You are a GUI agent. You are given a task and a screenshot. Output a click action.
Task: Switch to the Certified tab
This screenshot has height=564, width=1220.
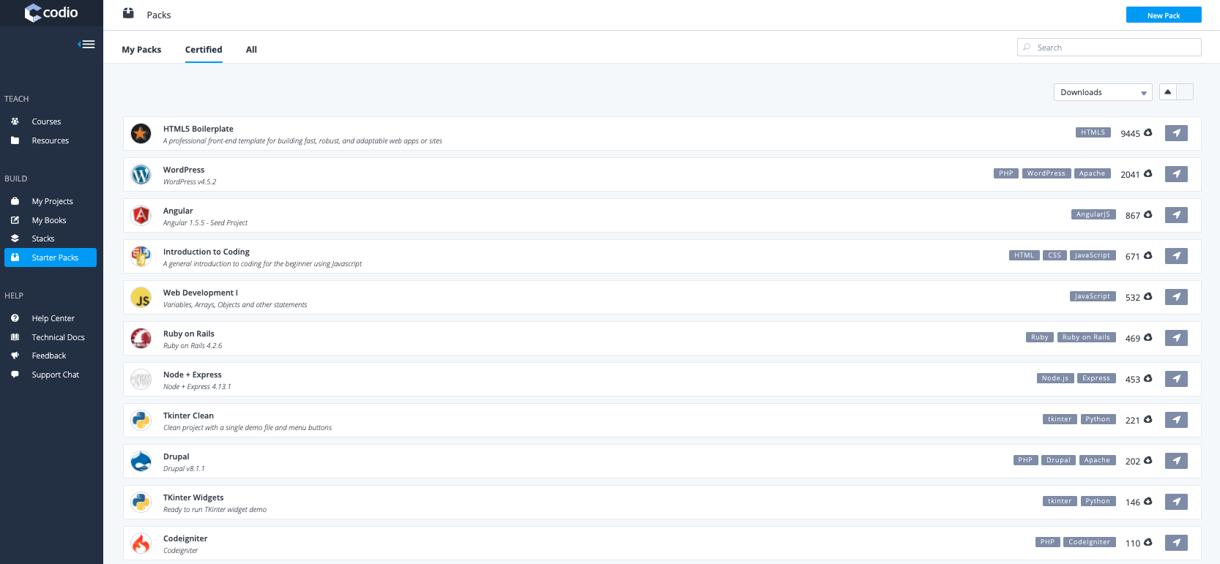[x=204, y=50]
